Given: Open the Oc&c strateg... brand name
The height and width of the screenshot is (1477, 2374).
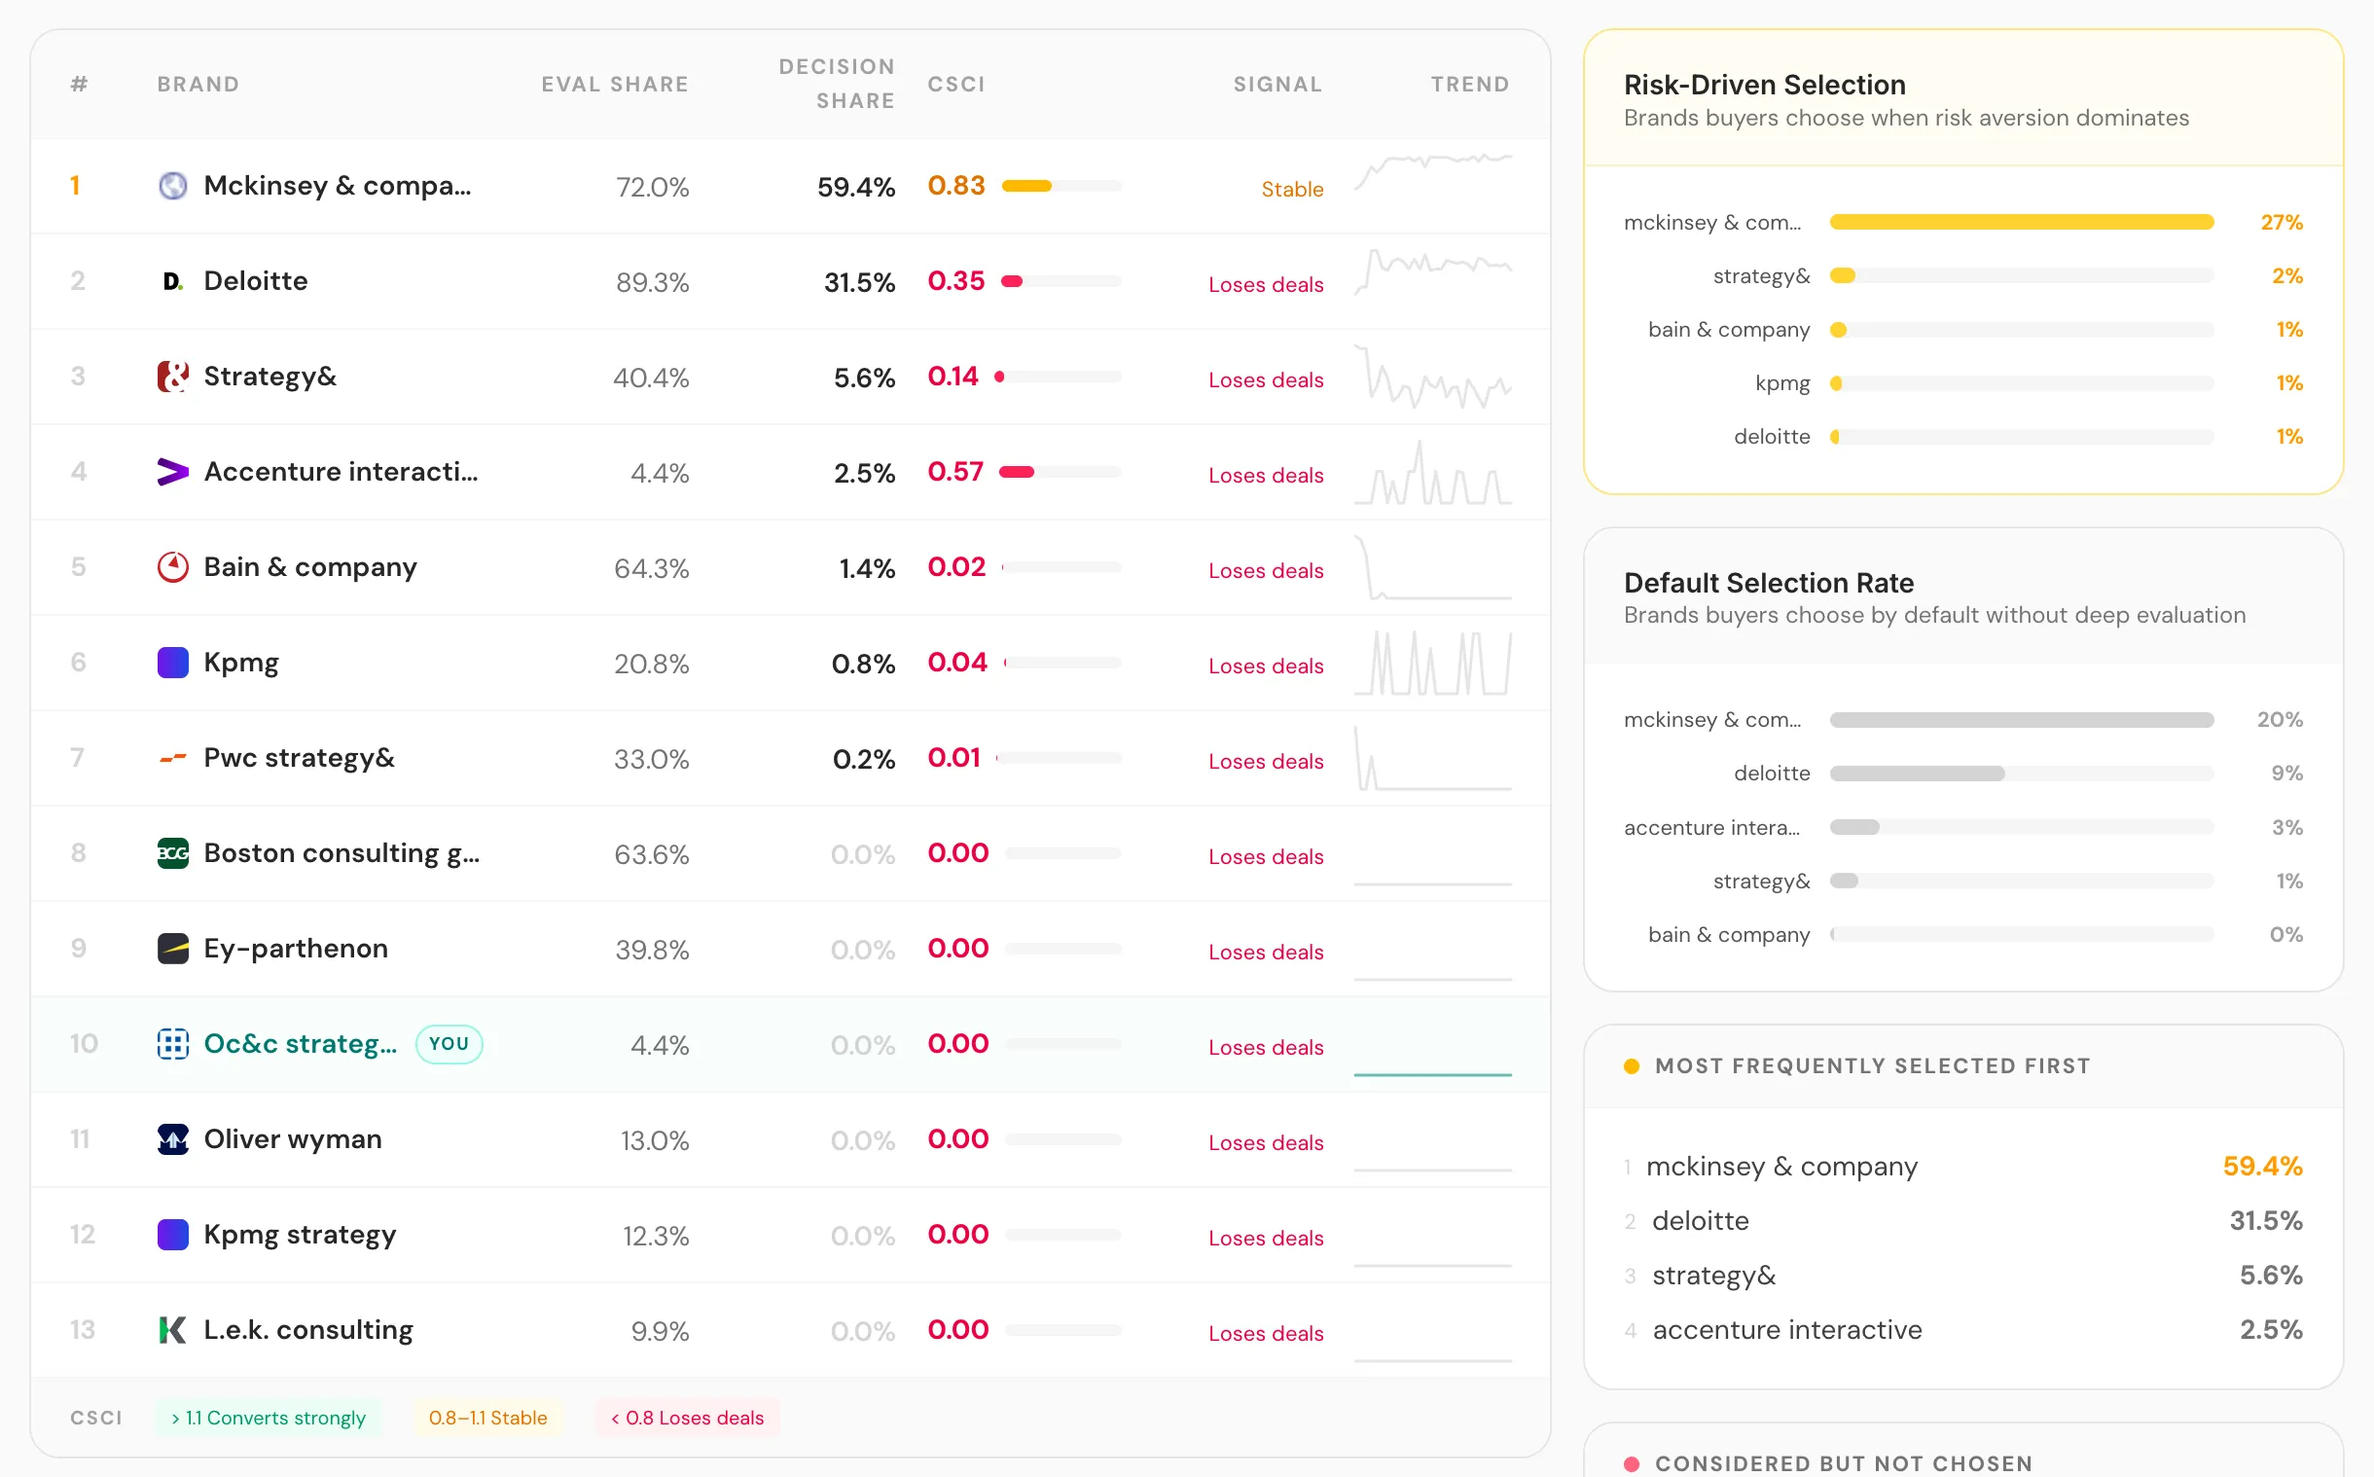Looking at the screenshot, I should click(301, 1043).
